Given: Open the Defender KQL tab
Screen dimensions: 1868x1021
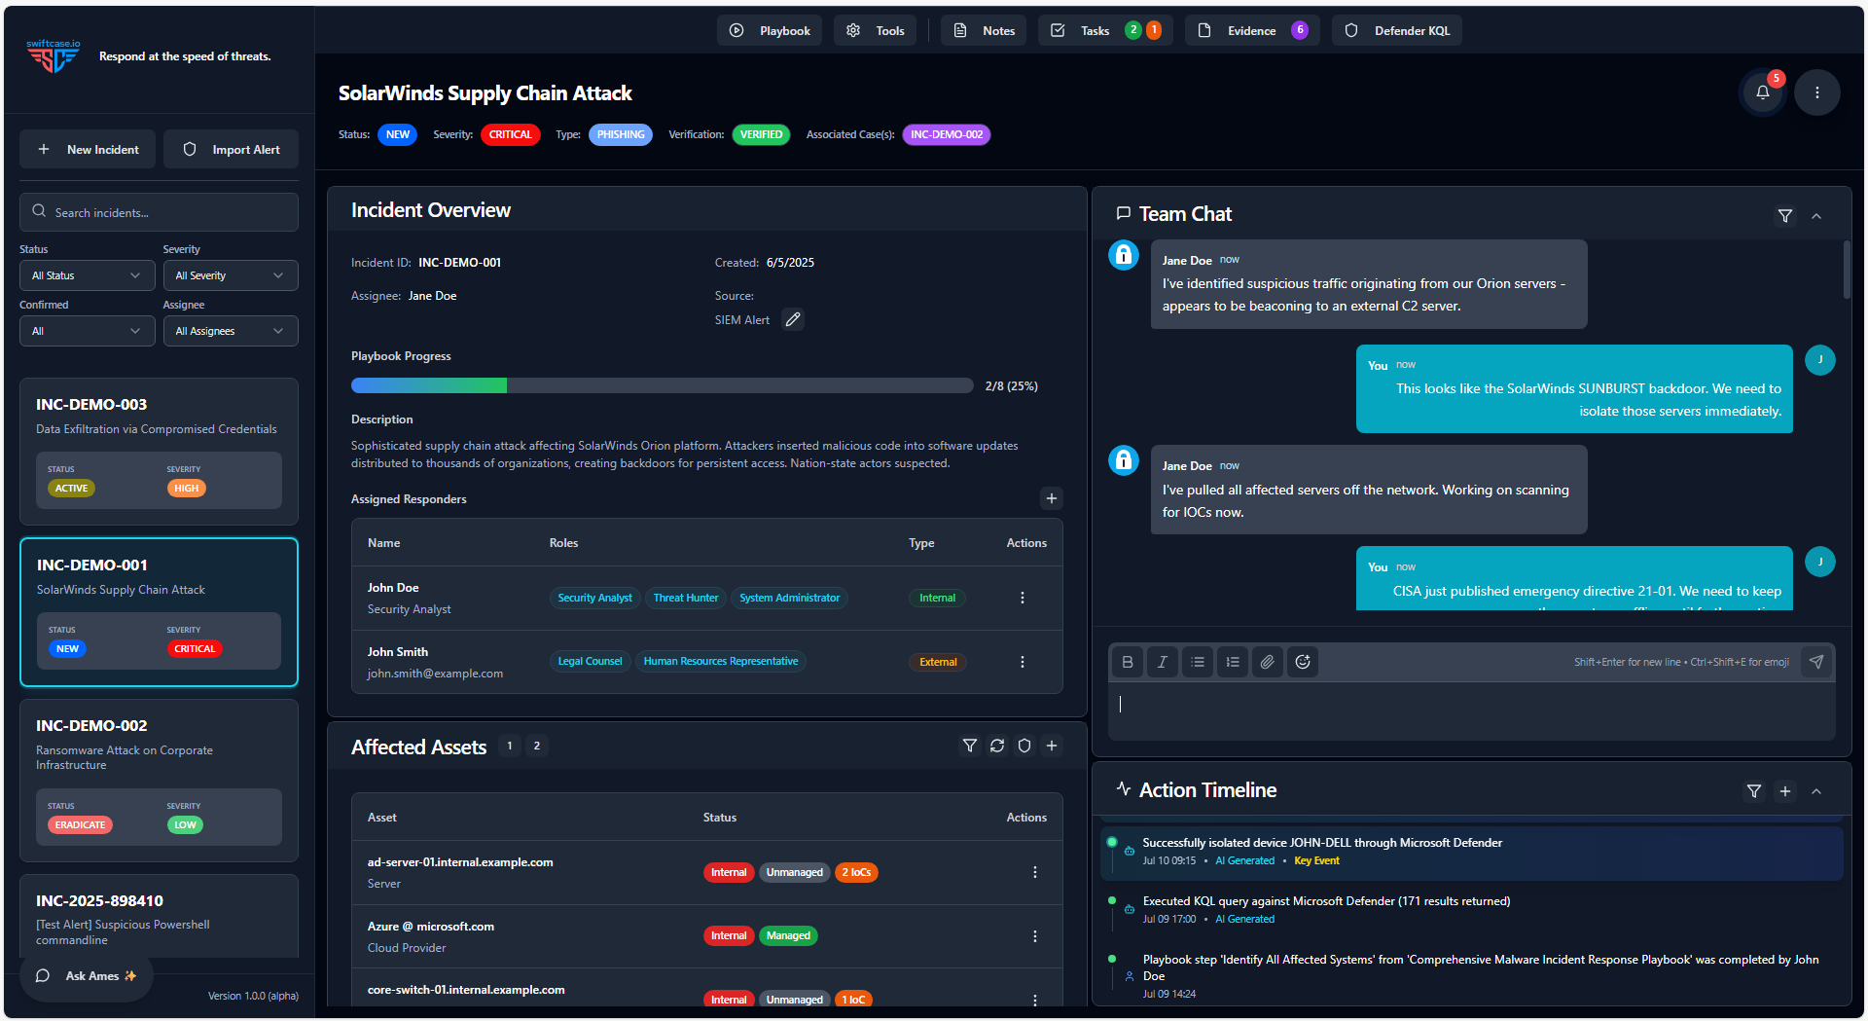Looking at the screenshot, I should click(1396, 30).
